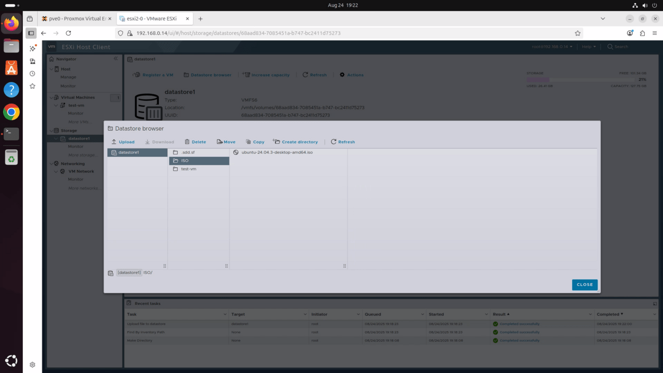Click the greyed-out Download toolbar item
This screenshot has height=373, width=663.
[159, 142]
